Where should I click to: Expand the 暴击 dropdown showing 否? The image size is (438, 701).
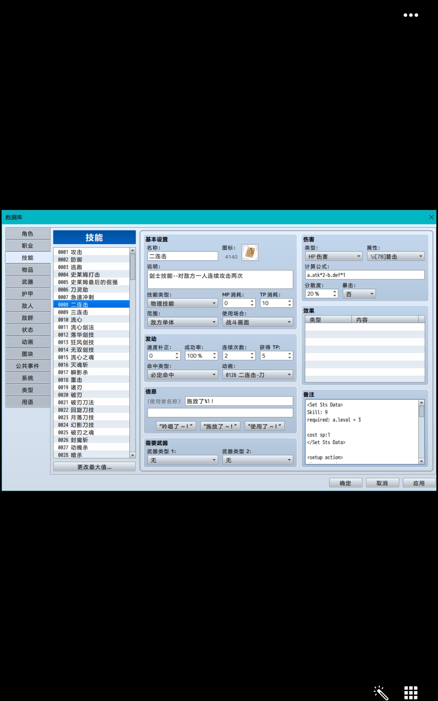click(359, 294)
